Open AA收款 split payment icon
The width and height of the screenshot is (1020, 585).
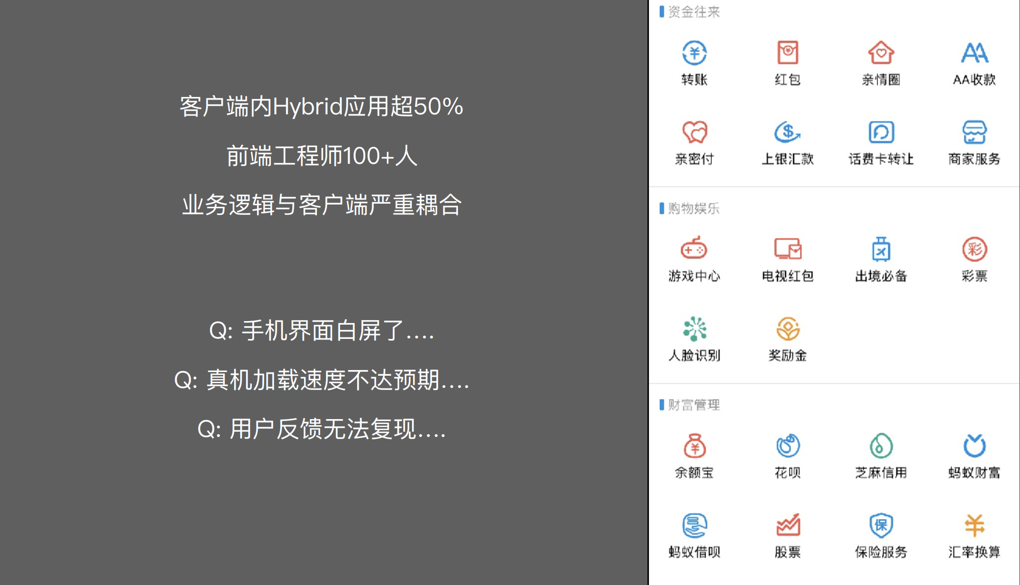click(974, 53)
